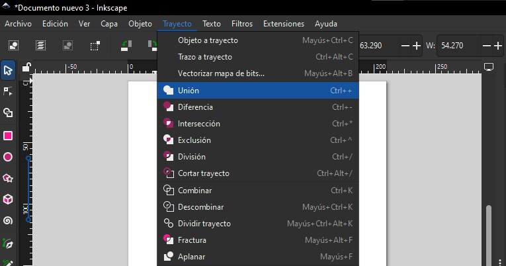Choose the Rectangle tool
The height and width of the screenshot is (266, 506).
pyautogui.click(x=8, y=136)
